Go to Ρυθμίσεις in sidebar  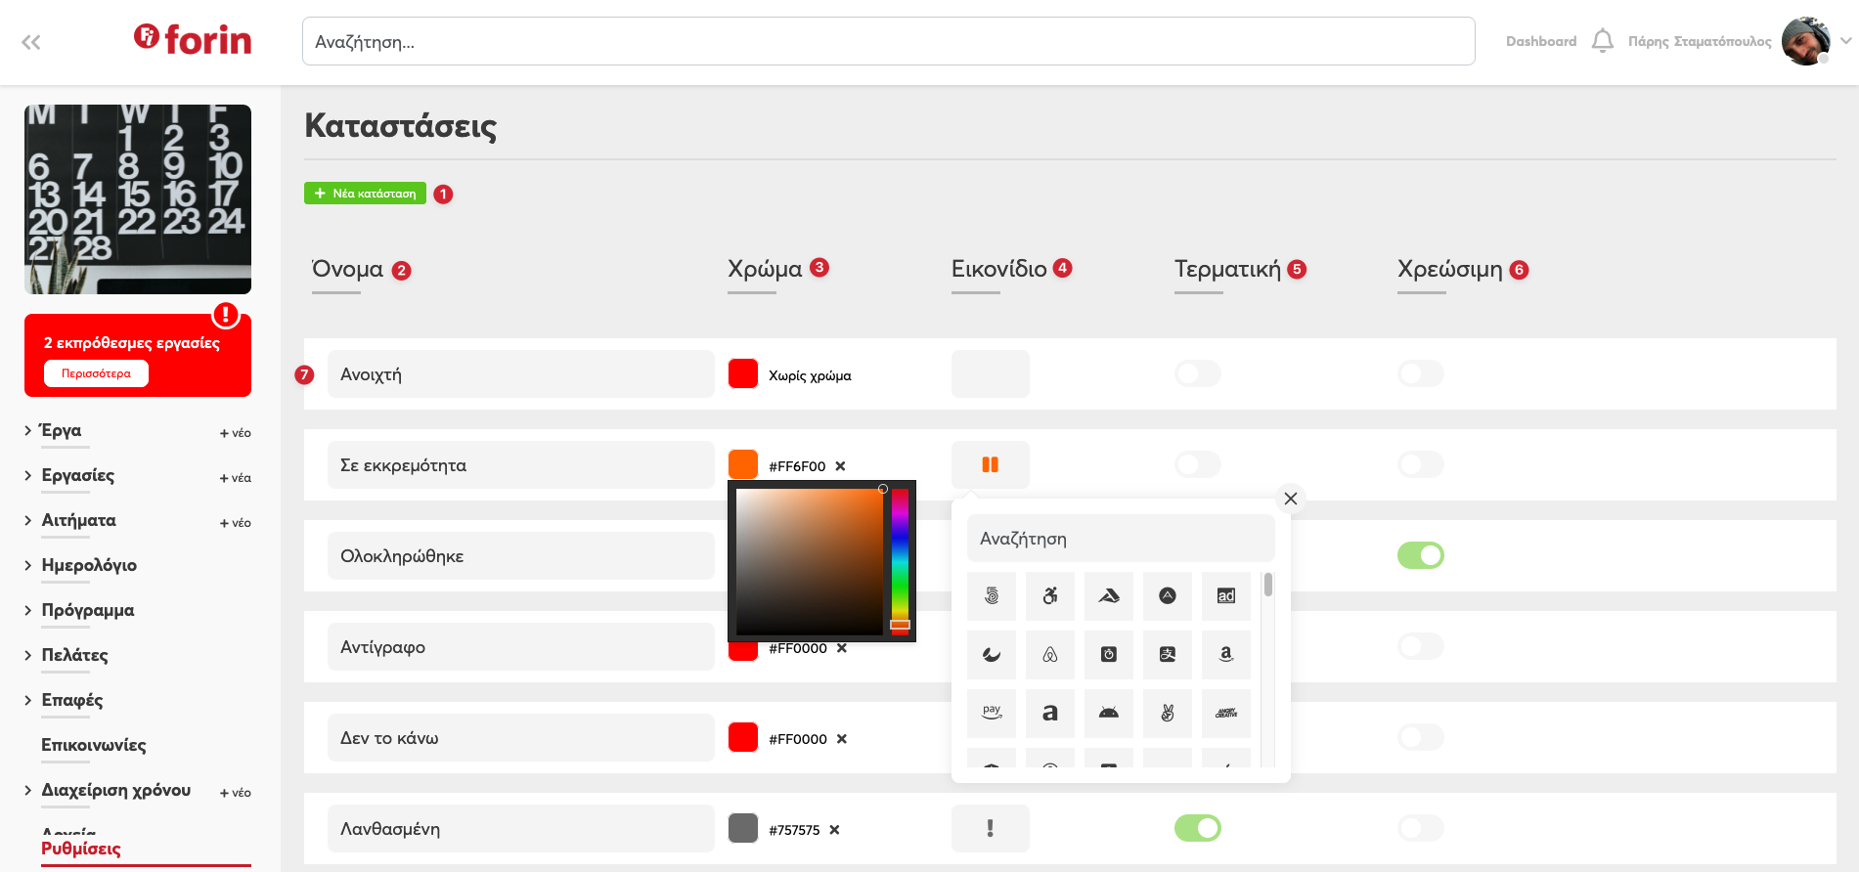point(81,849)
